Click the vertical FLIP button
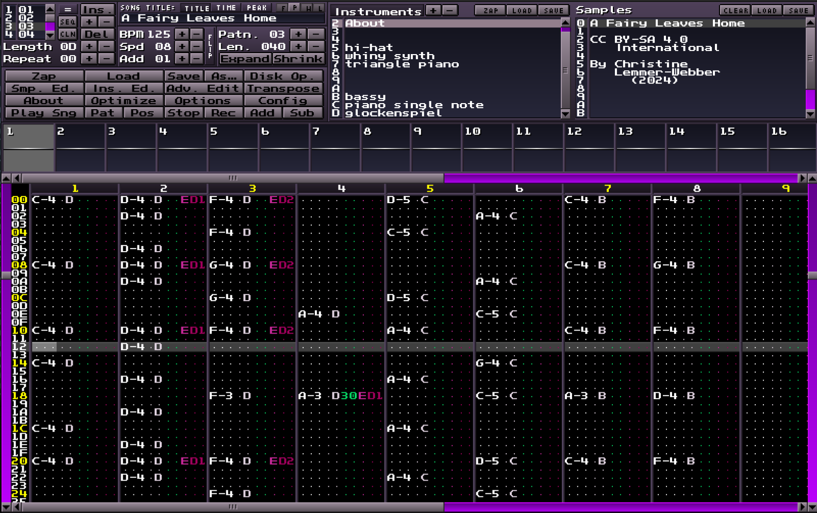This screenshot has width=817, height=513. (x=210, y=46)
